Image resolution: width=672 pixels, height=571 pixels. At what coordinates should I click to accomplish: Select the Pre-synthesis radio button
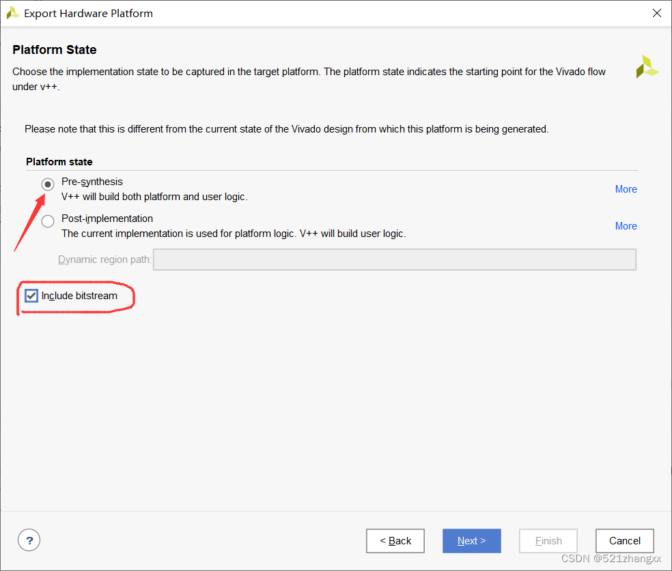click(x=48, y=184)
